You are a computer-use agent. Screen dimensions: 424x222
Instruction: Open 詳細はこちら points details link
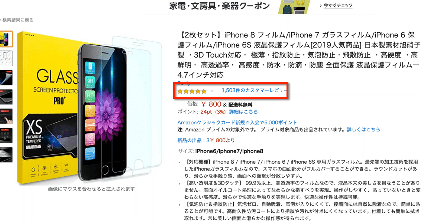[x=243, y=112]
